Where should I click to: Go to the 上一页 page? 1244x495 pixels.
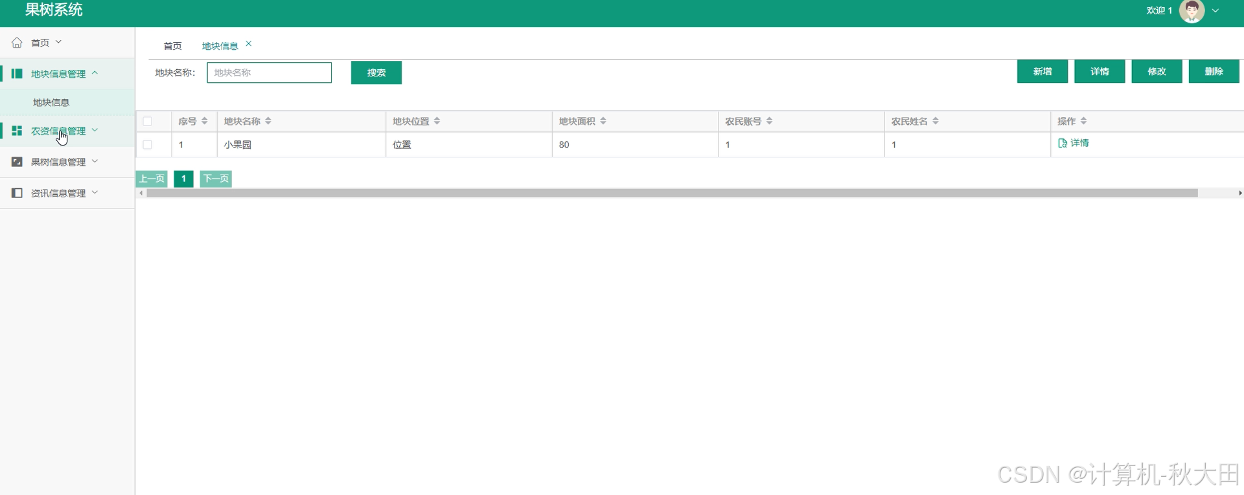coord(152,179)
